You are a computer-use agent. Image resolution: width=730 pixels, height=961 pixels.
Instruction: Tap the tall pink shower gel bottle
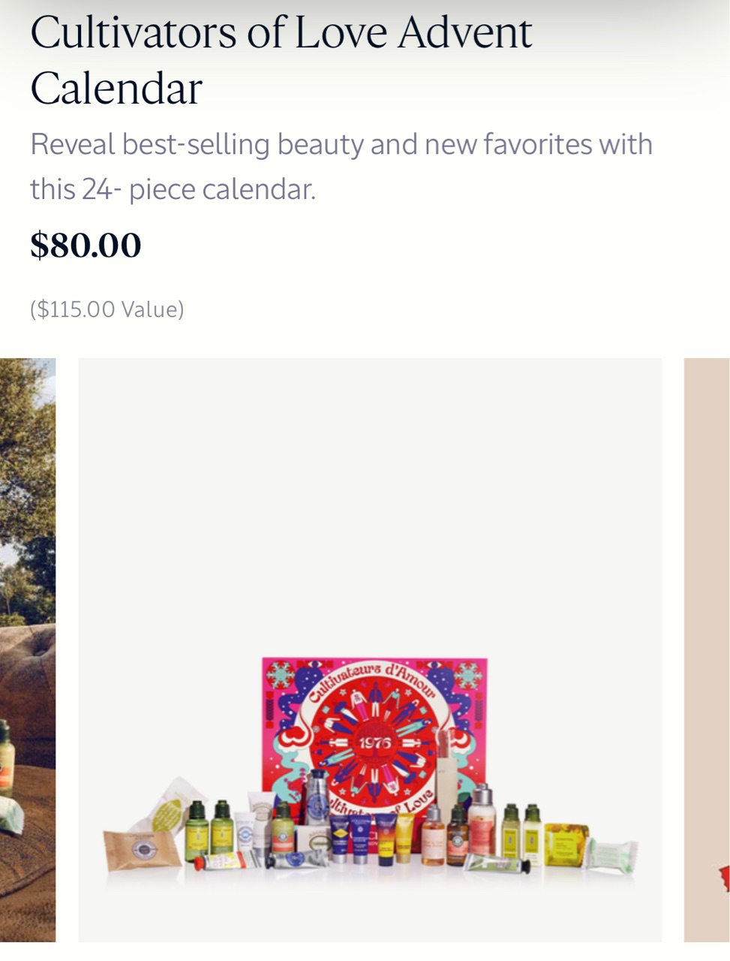pyautogui.click(x=481, y=819)
